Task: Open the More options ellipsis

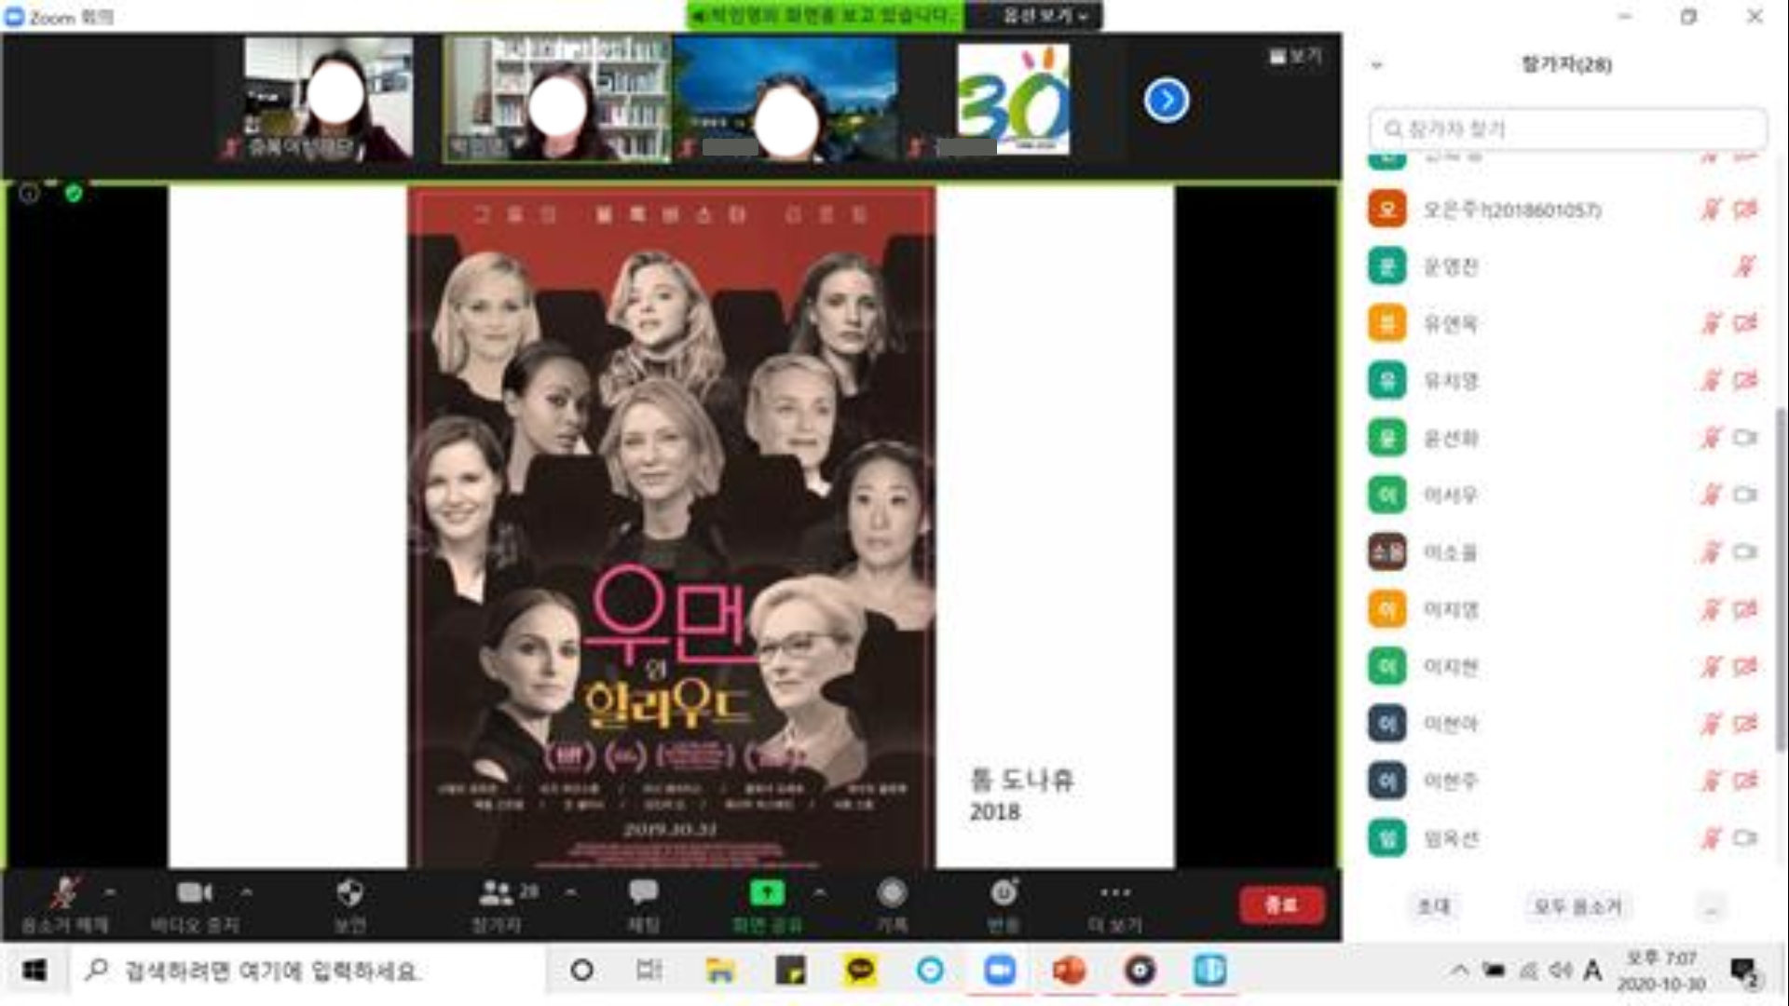Action: pos(1114,894)
